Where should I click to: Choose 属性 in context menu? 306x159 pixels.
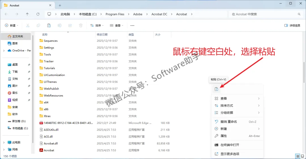click(237, 136)
